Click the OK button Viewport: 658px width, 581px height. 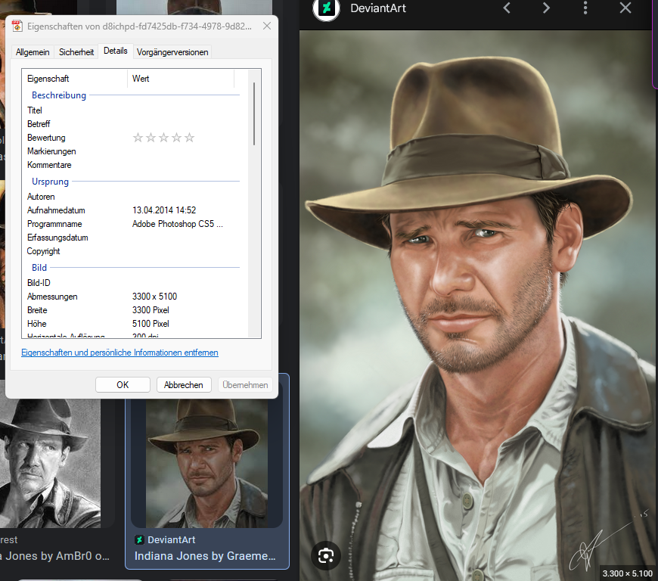[123, 385]
